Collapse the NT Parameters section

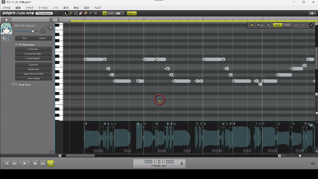coord(16,45)
